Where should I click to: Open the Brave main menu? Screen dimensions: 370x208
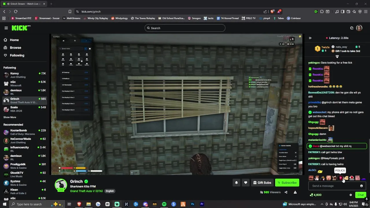pyautogui.click(x=366, y=12)
